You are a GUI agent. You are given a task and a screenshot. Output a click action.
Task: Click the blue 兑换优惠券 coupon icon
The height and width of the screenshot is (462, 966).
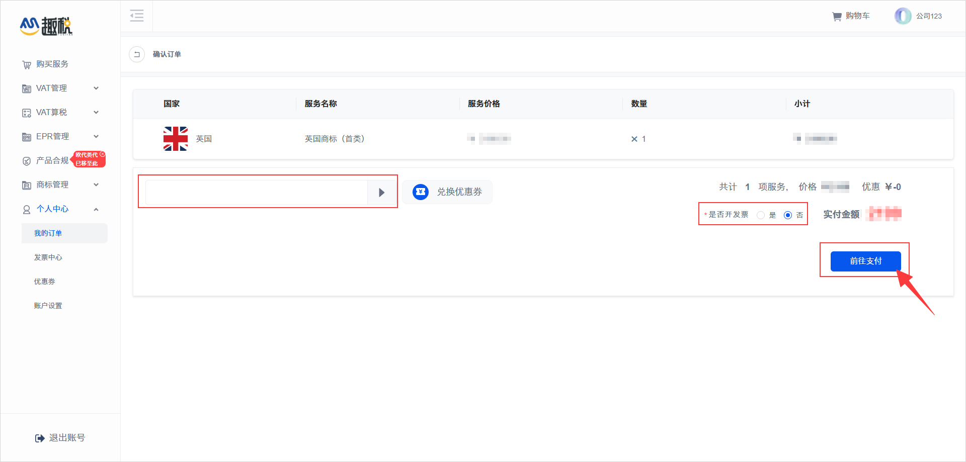pos(421,192)
